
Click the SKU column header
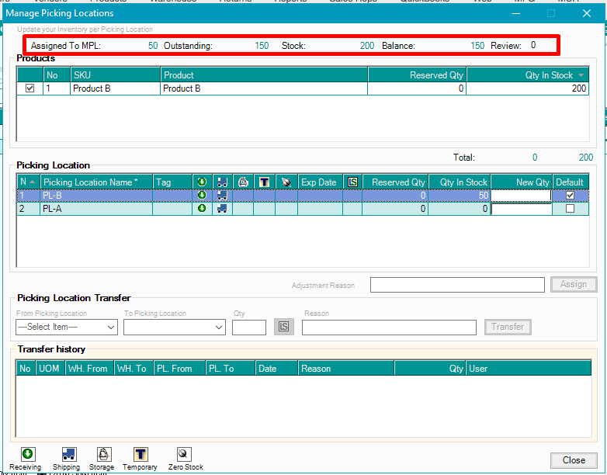(115, 75)
